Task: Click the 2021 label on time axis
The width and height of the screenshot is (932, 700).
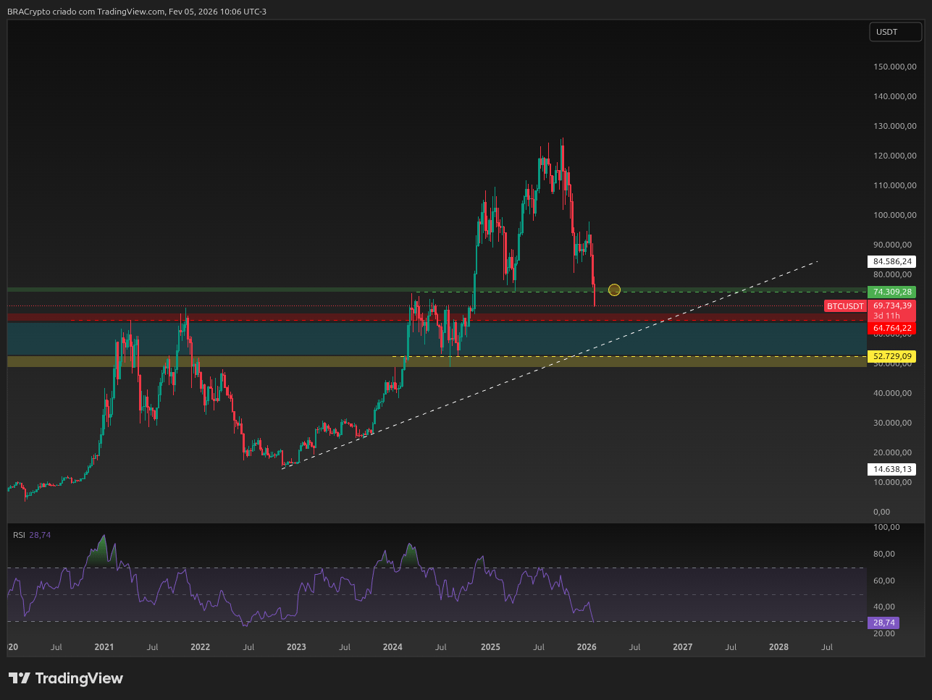Action: click(104, 647)
